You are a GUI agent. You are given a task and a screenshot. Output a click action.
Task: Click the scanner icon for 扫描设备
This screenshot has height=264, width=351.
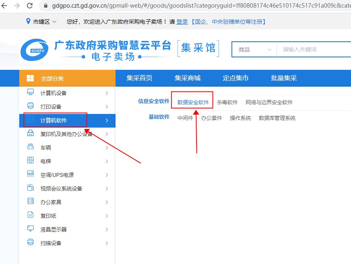point(30,242)
